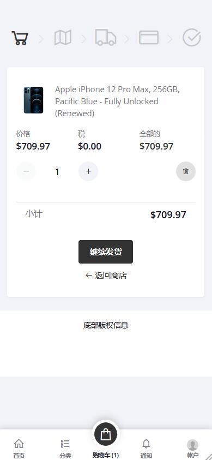Open the 帐户 account avatar tab
Viewport: 212px width, 460px height.
193,449
